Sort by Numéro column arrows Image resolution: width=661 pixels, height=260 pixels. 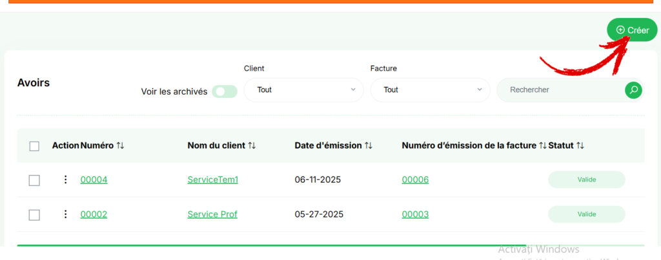point(121,145)
